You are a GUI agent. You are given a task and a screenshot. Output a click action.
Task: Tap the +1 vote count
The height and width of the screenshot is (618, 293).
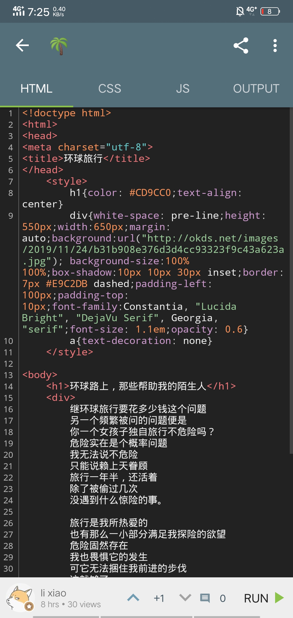click(159, 598)
